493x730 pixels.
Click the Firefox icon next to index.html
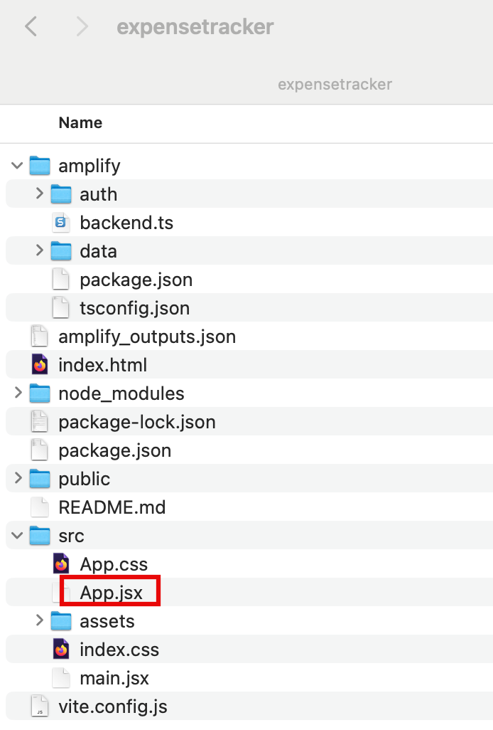pyautogui.click(x=39, y=364)
